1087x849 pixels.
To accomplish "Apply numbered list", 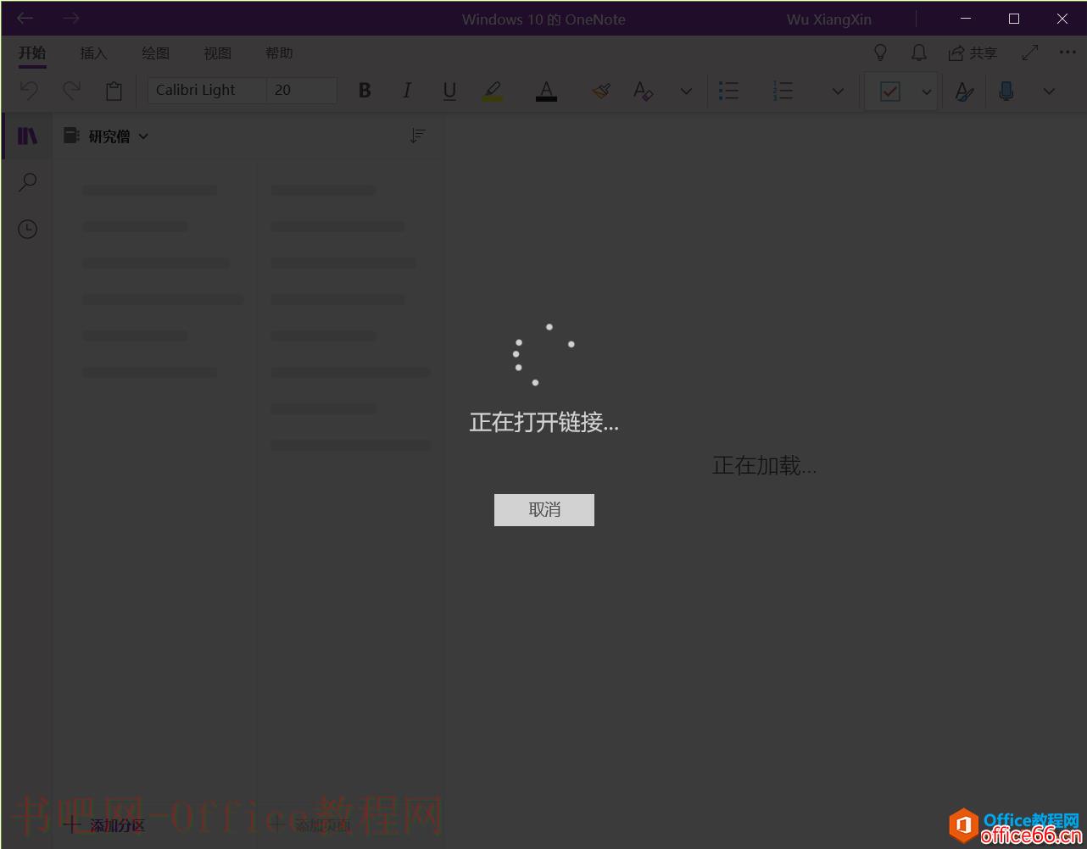I will point(783,90).
